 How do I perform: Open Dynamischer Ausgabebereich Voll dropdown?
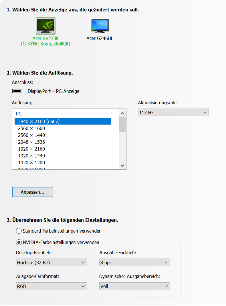pyautogui.click(x=134, y=286)
